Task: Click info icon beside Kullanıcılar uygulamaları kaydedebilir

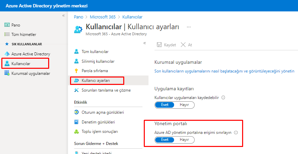Action: [223, 98]
